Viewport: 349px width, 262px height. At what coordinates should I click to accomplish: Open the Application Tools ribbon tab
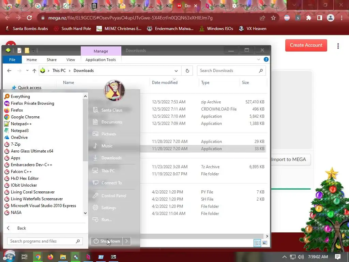(x=101, y=60)
